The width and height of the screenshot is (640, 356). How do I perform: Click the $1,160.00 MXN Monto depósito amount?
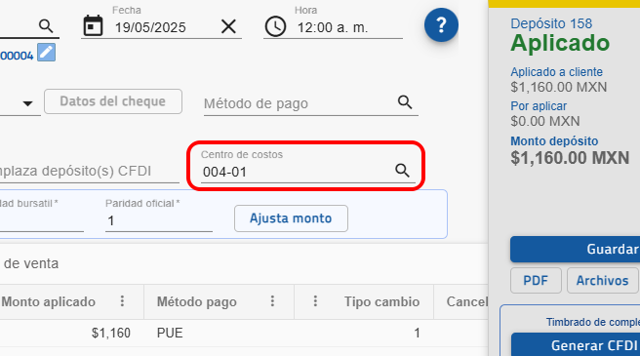[x=570, y=158]
